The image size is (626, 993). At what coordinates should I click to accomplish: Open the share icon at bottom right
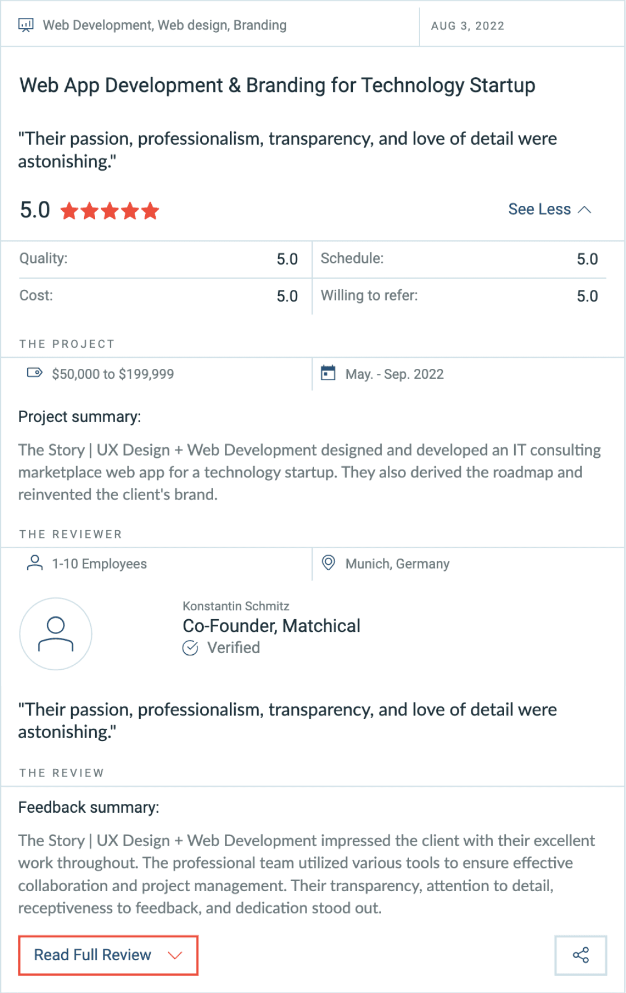pos(581,955)
